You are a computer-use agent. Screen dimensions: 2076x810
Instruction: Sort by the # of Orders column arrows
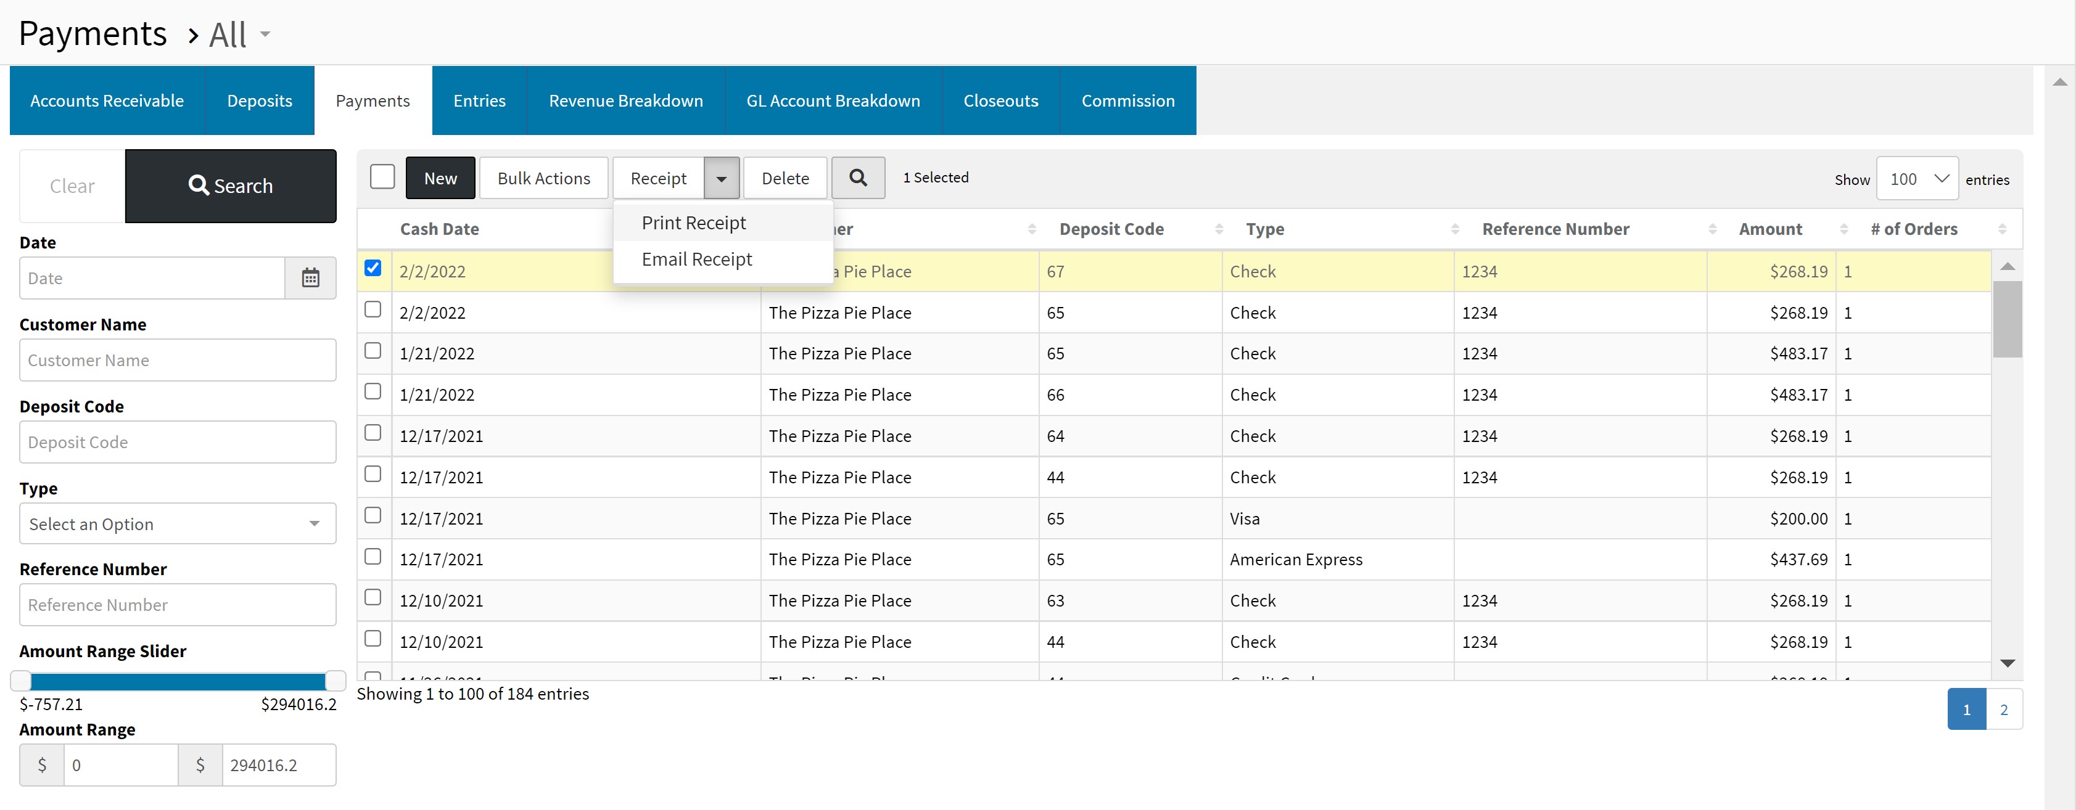[2002, 229]
